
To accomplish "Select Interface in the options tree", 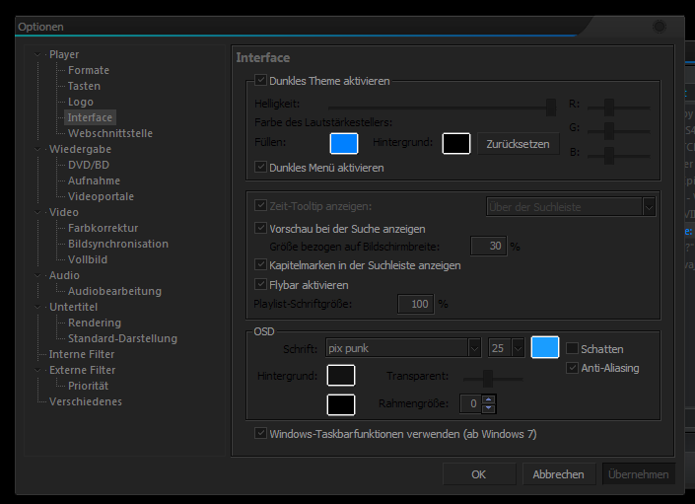I will tap(90, 117).
